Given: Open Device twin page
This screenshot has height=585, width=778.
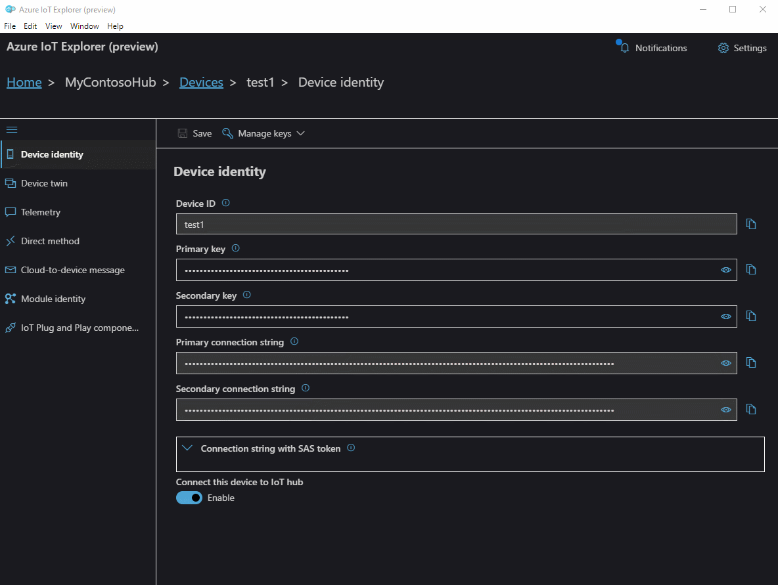Looking at the screenshot, I should coord(78,183).
